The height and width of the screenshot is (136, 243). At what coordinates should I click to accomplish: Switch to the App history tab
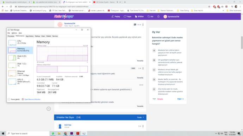[x=30, y=36]
